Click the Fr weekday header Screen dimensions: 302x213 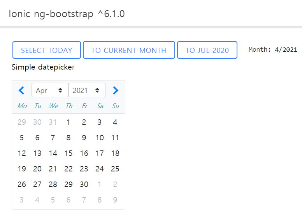84,106
